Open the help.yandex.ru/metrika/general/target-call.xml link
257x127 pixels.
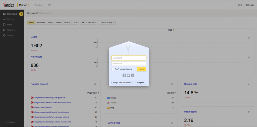tap(51, 117)
